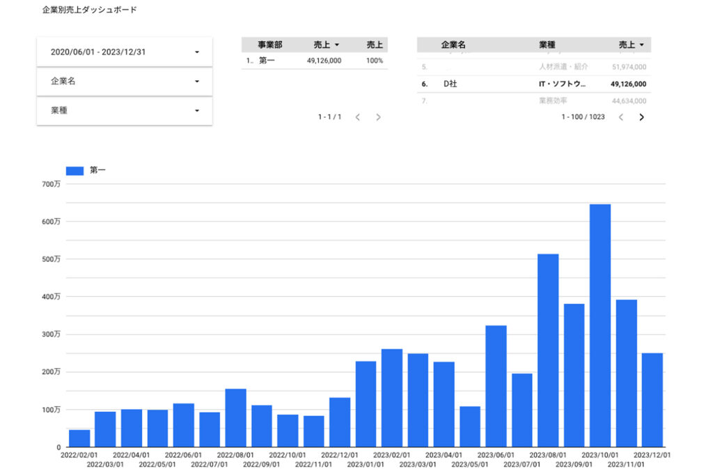713x476 pixels.
Task: Click the bar for 2023/08/01
Action: [x=548, y=350]
